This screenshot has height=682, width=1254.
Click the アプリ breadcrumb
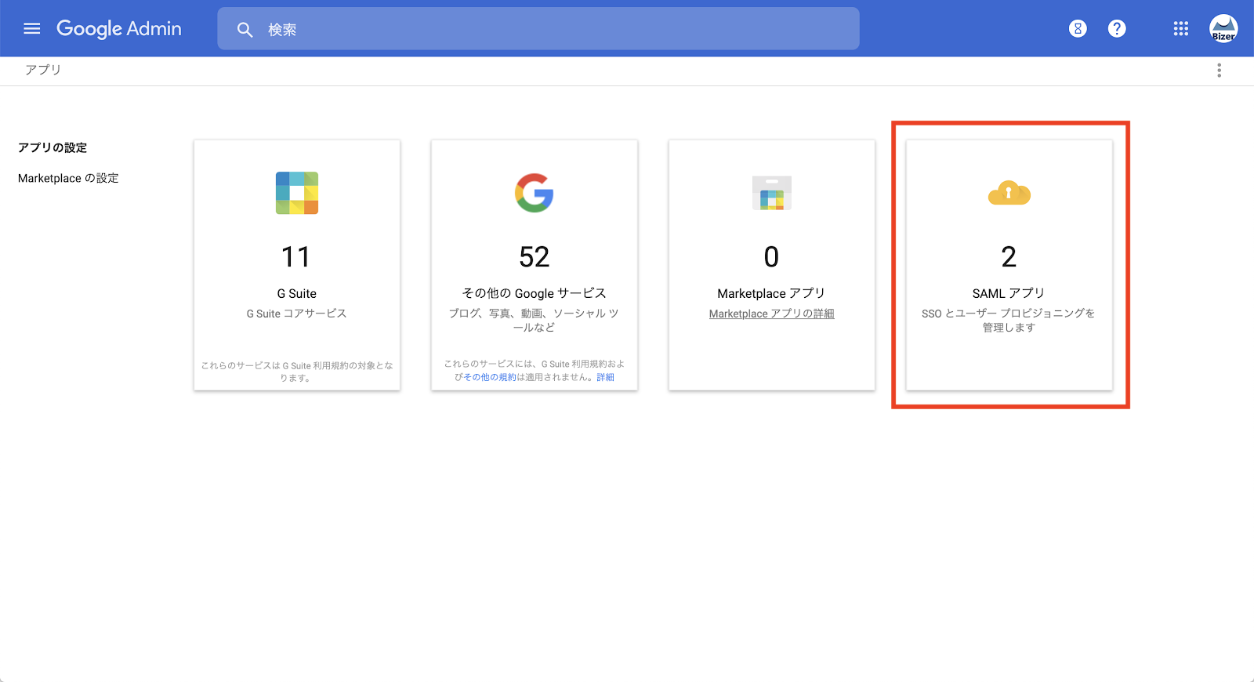point(43,70)
